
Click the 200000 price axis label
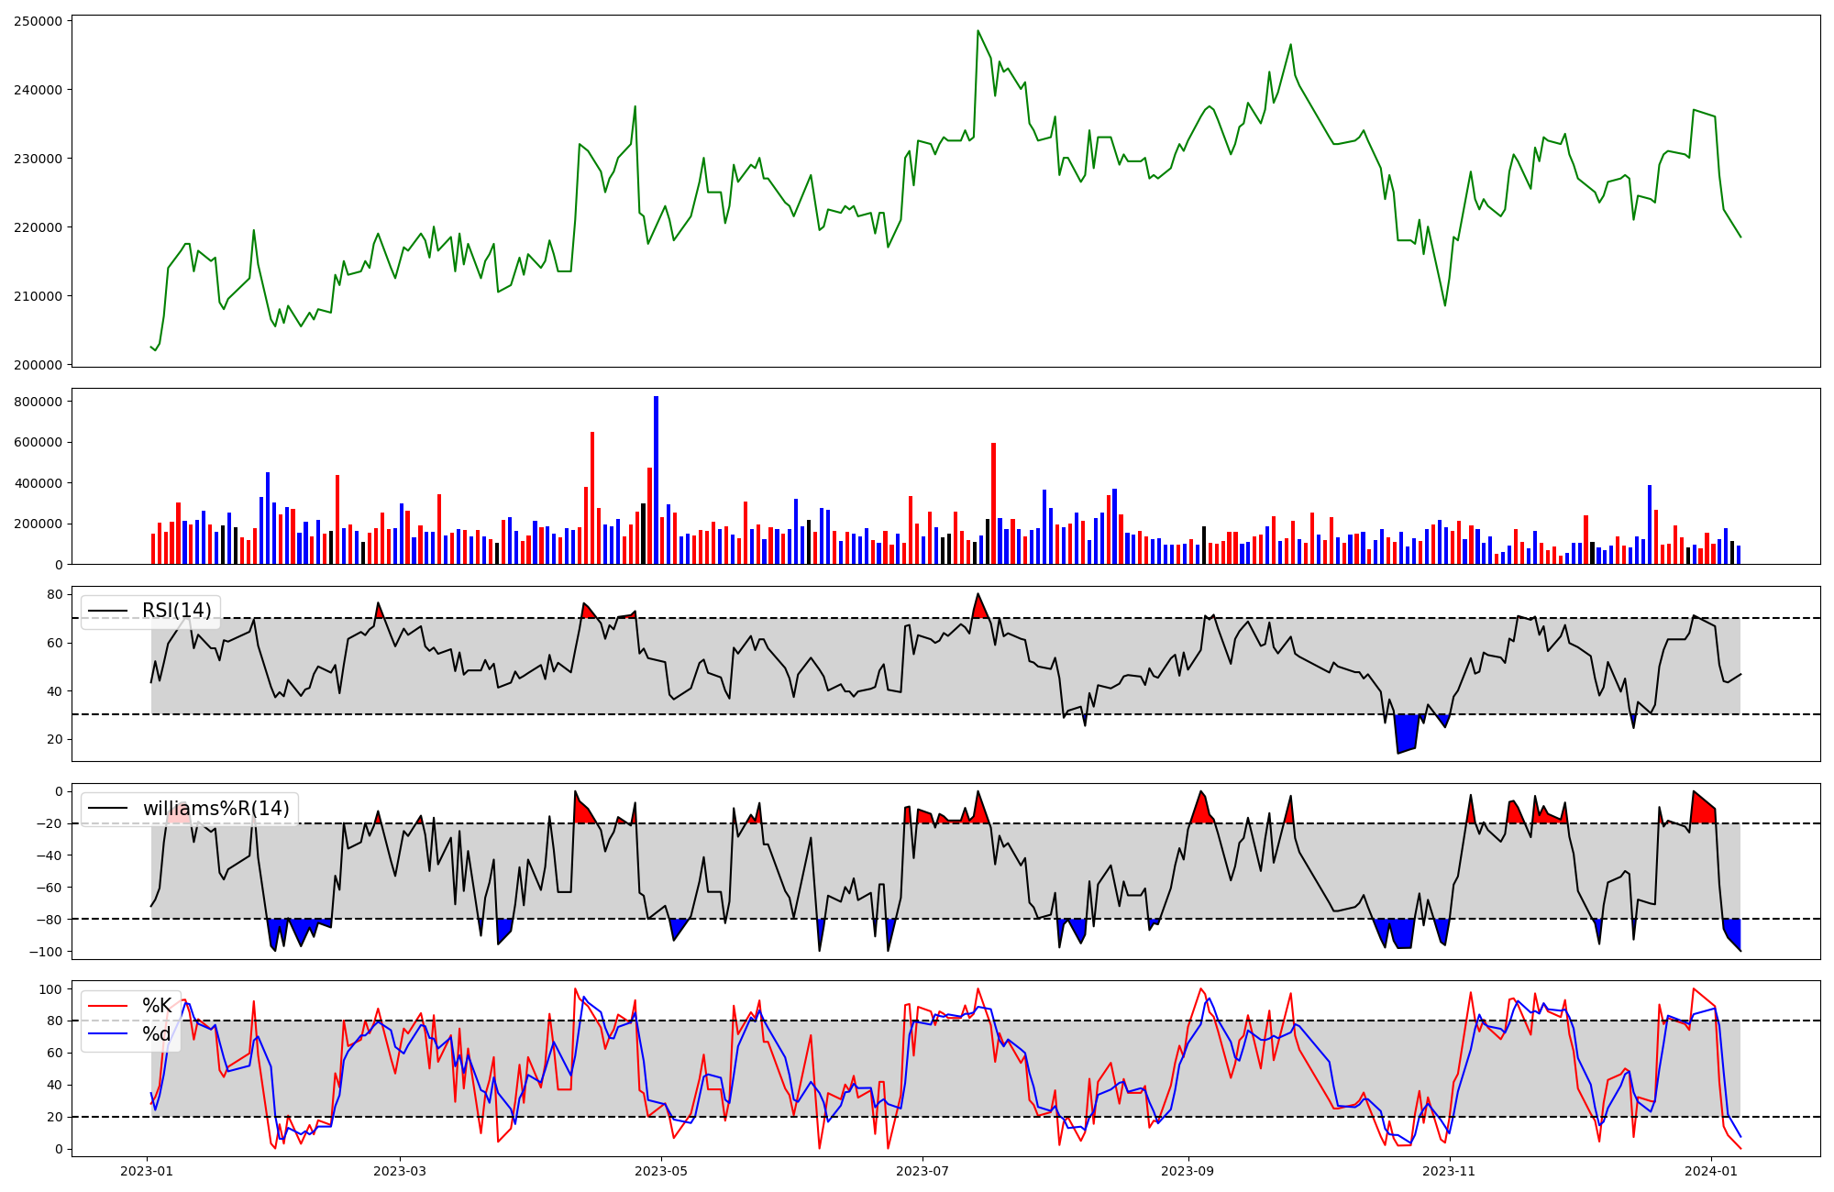38,365
